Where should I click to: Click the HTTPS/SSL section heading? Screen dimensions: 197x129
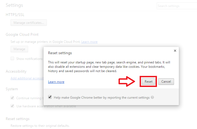[15, 15]
